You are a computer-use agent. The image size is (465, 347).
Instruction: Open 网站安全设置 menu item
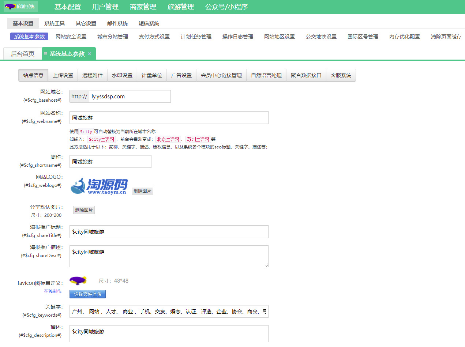pyautogui.click(x=71, y=37)
